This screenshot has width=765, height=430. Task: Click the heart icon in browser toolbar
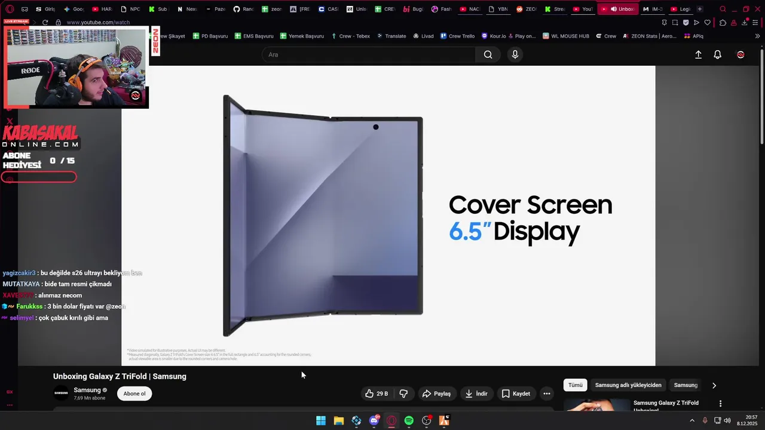(x=708, y=23)
